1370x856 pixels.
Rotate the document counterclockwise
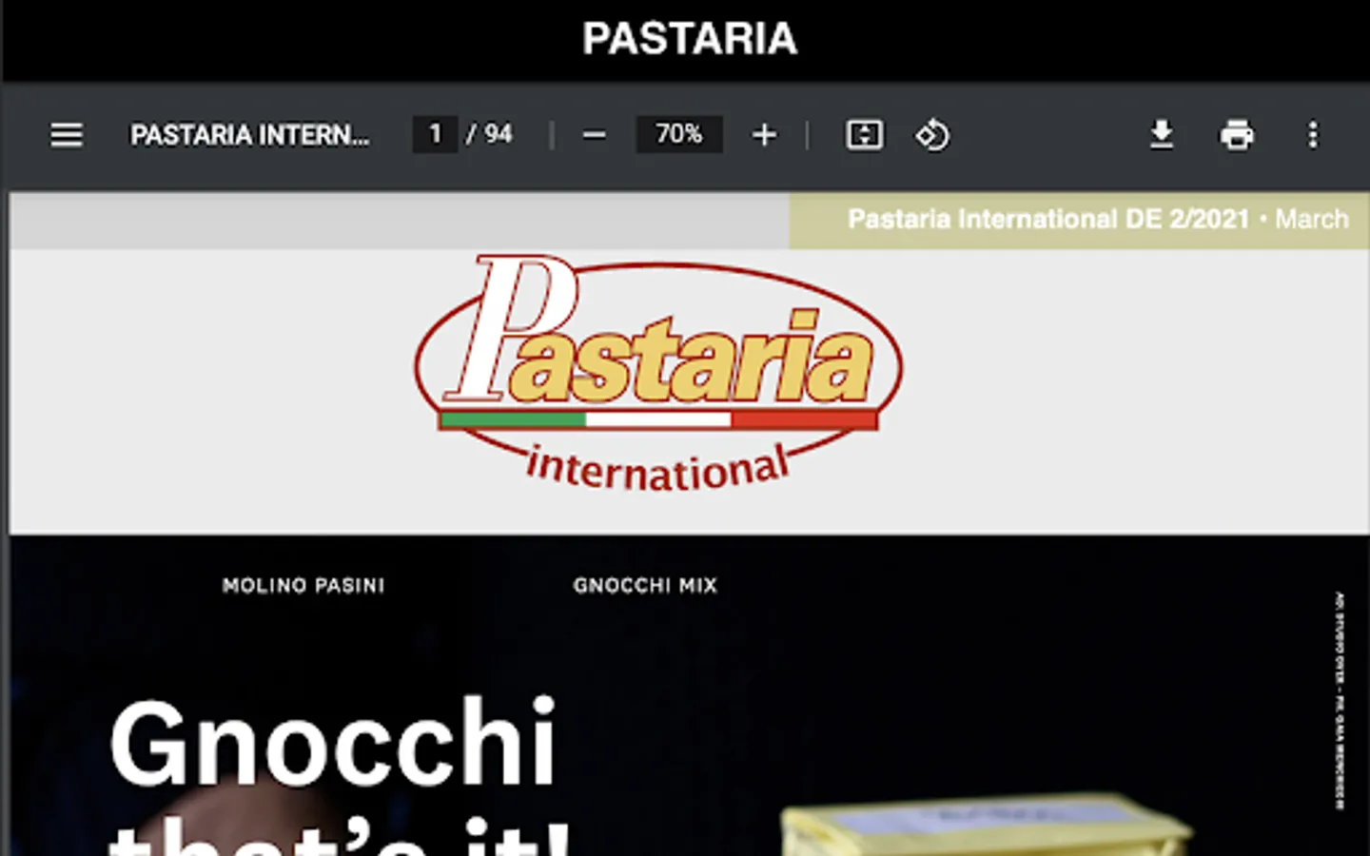pyautogui.click(x=932, y=135)
